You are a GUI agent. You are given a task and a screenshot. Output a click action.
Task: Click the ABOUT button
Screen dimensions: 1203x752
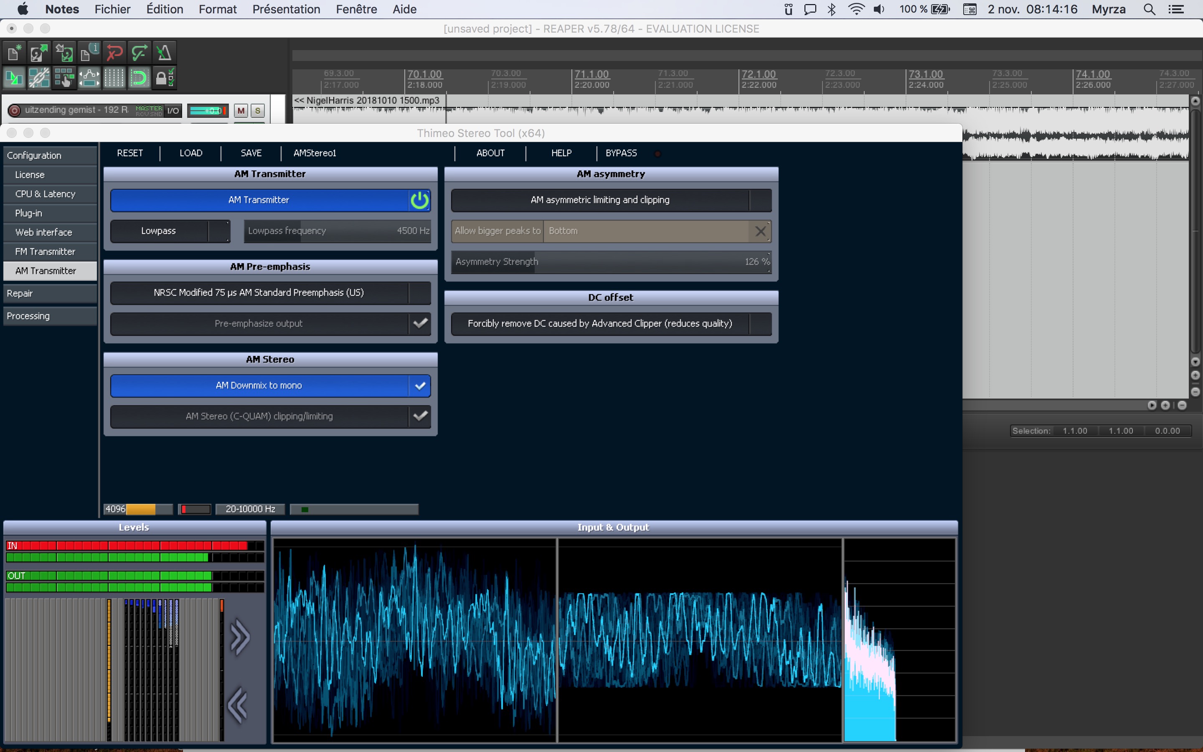coord(490,153)
